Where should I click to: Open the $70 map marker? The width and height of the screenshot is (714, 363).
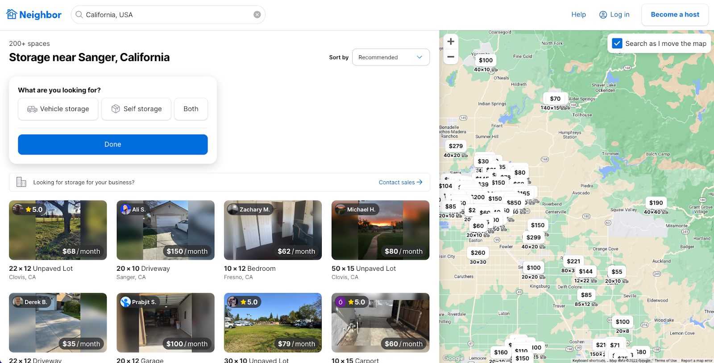(555, 98)
